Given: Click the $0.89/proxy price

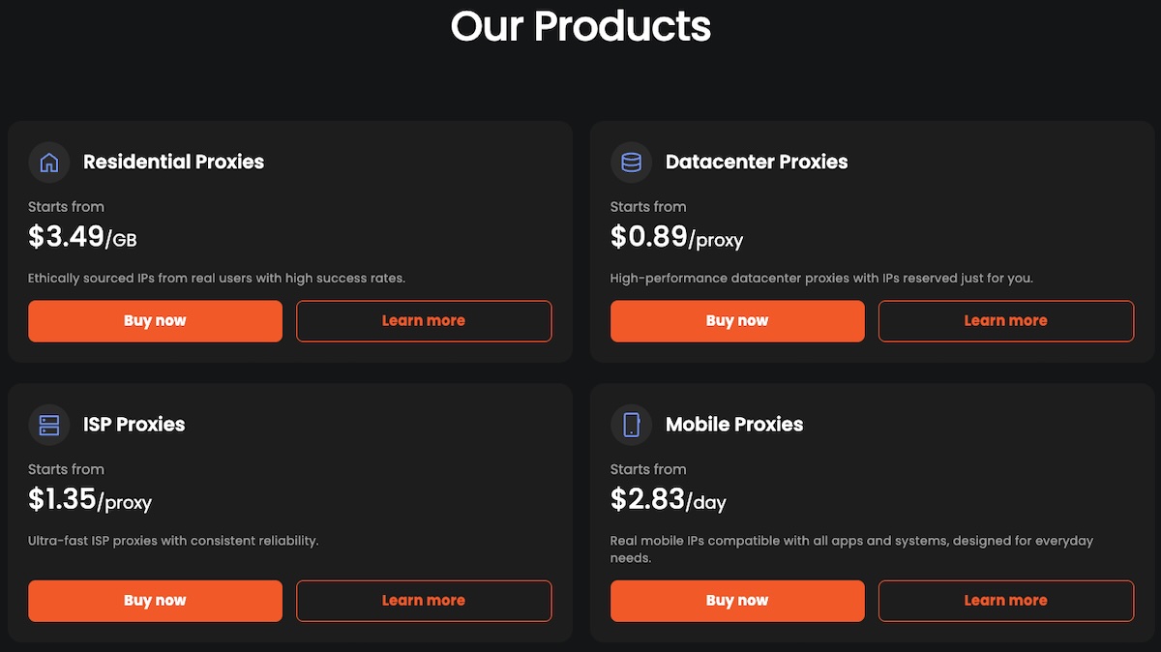Looking at the screenshot, I should (676, 237).
